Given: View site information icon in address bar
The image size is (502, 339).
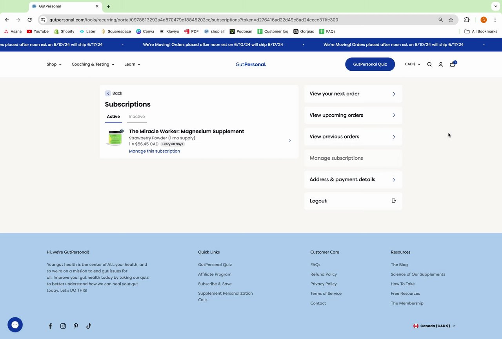Looking at the screenshot, I should pyautogui.click(x=43, y=20).
